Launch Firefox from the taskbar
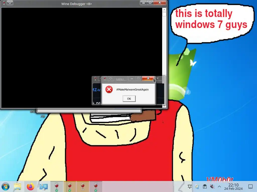Viewport: 257px width, 192px height. (30, 186)
